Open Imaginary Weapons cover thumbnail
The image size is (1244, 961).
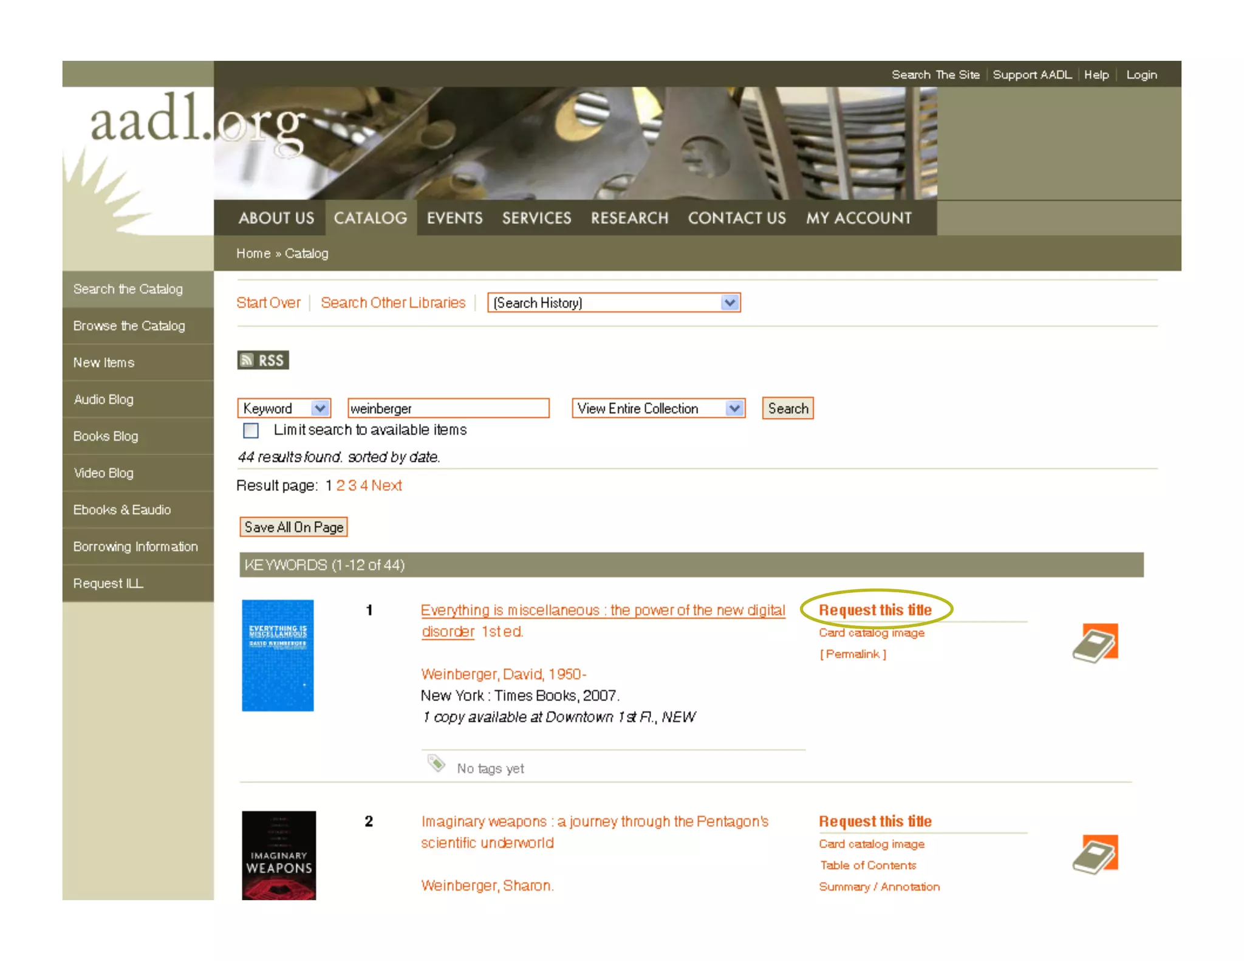tap(278, 855)
